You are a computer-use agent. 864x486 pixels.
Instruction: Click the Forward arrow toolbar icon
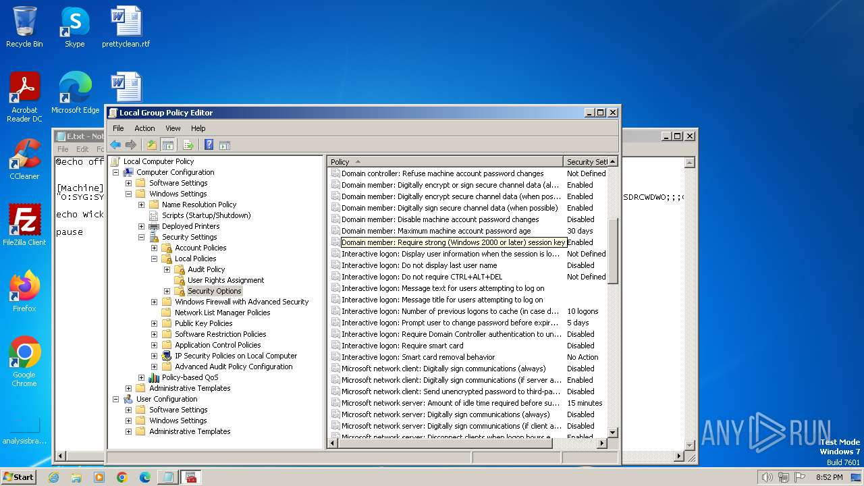(131, 144)
